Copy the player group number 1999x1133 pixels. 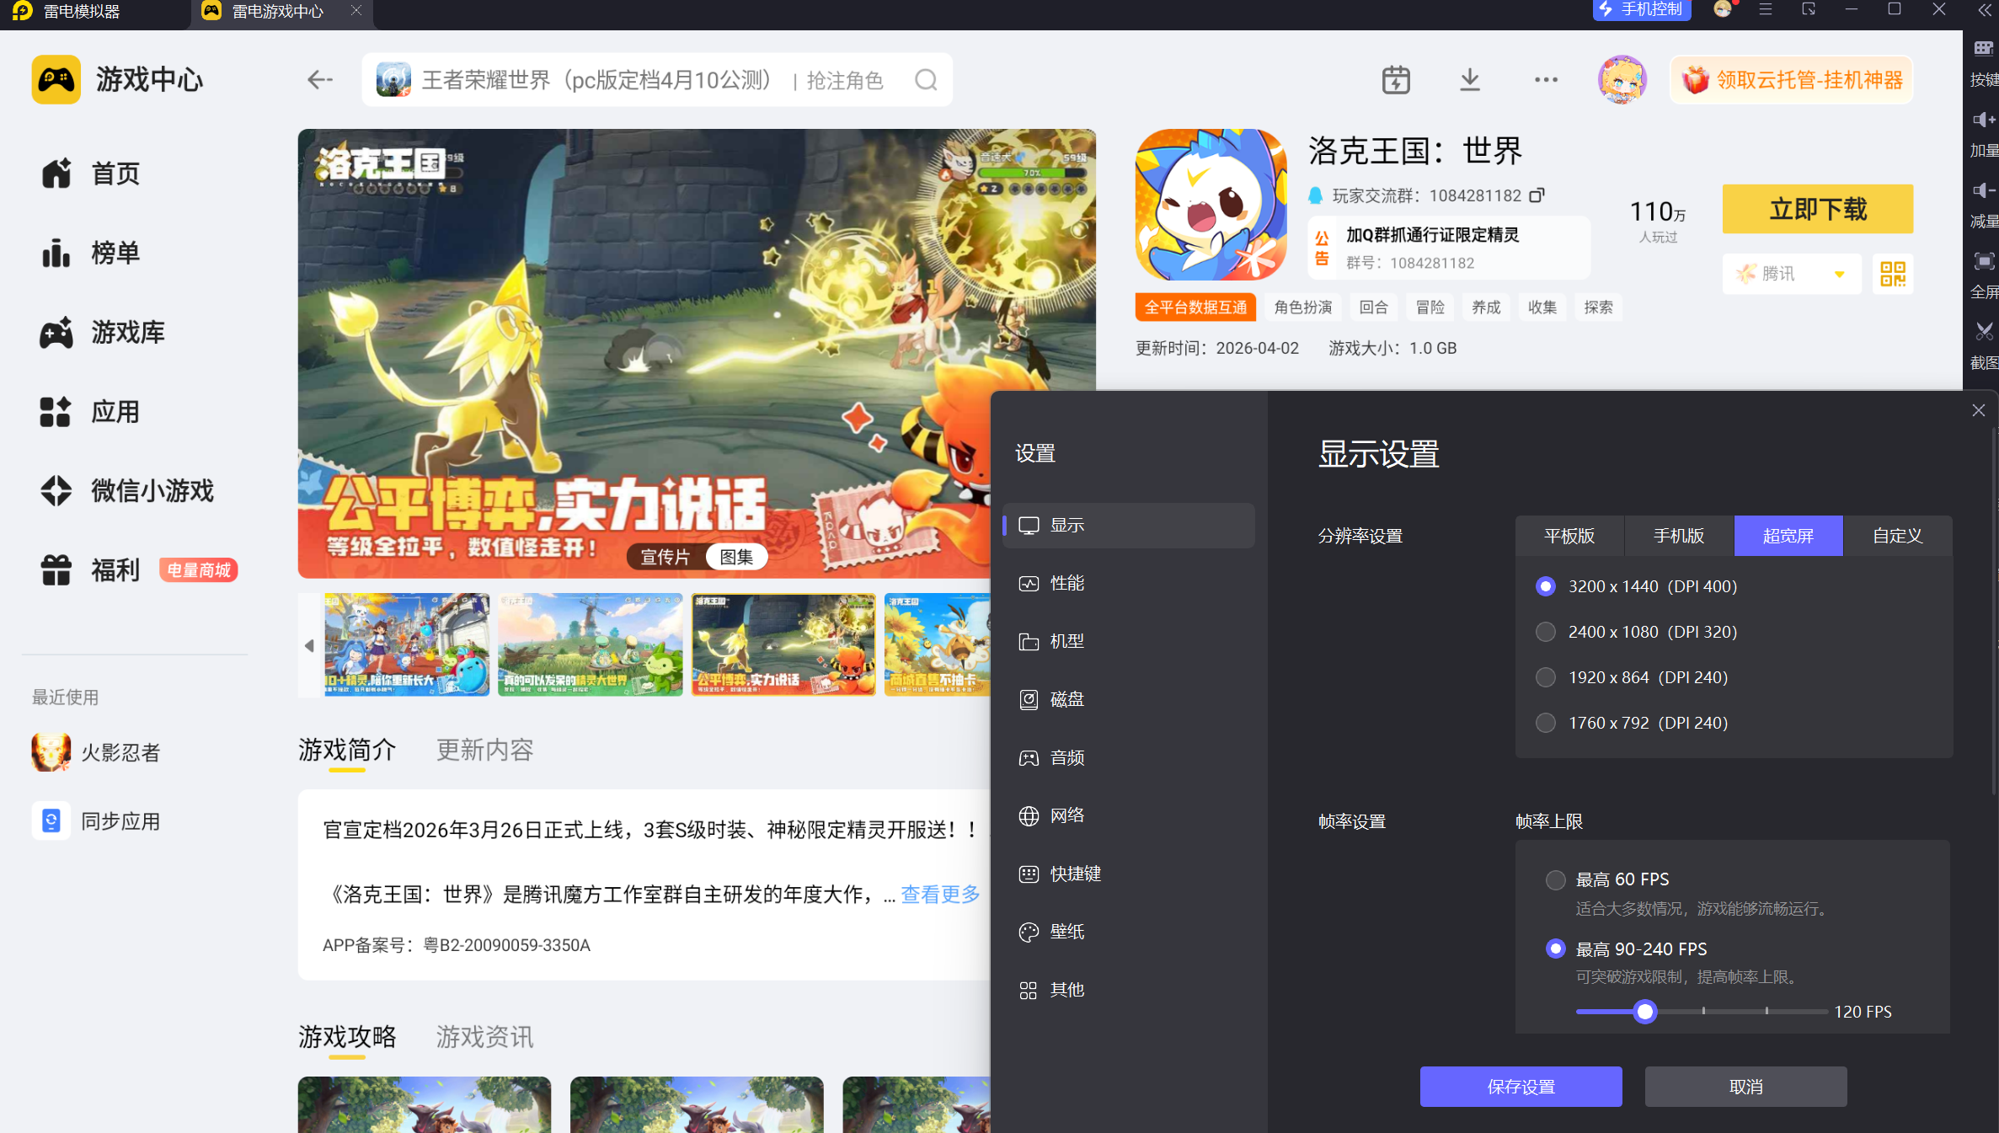[x=1537, y=195]
